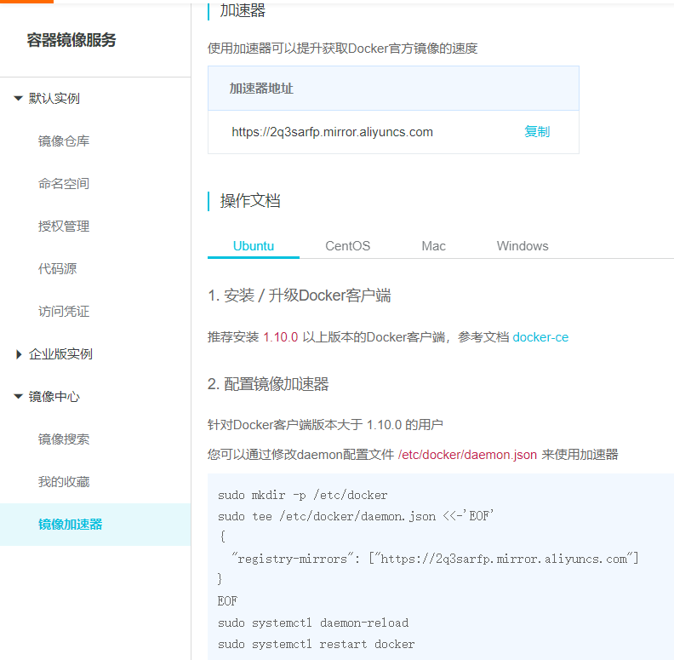This screenshot has height=660, width=674.
Task: Open 我的收藏 in the sidebar
Action: coord(64,482)
